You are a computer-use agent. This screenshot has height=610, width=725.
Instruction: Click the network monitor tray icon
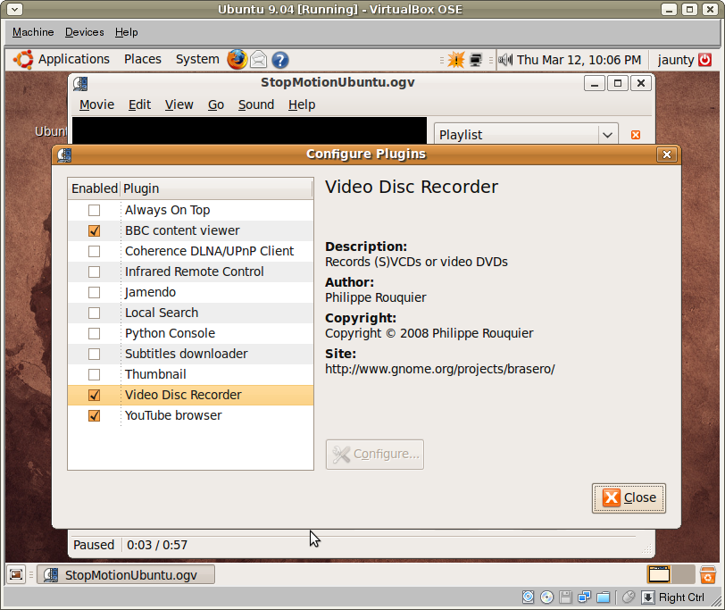click(476, 60)
